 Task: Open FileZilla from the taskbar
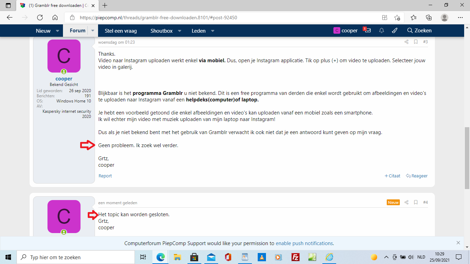[295, 257]
